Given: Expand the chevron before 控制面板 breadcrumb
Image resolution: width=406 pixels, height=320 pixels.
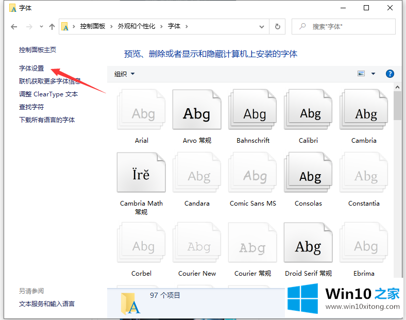Looking at the screenshot, I should (74, 26).
